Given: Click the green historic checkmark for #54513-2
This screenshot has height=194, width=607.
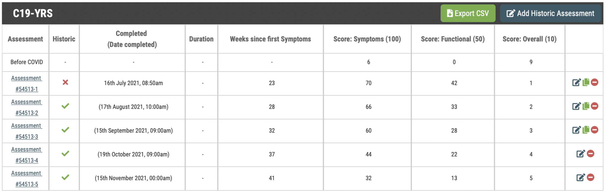Looking at the screenshot, I should click(x=66, y=106).
